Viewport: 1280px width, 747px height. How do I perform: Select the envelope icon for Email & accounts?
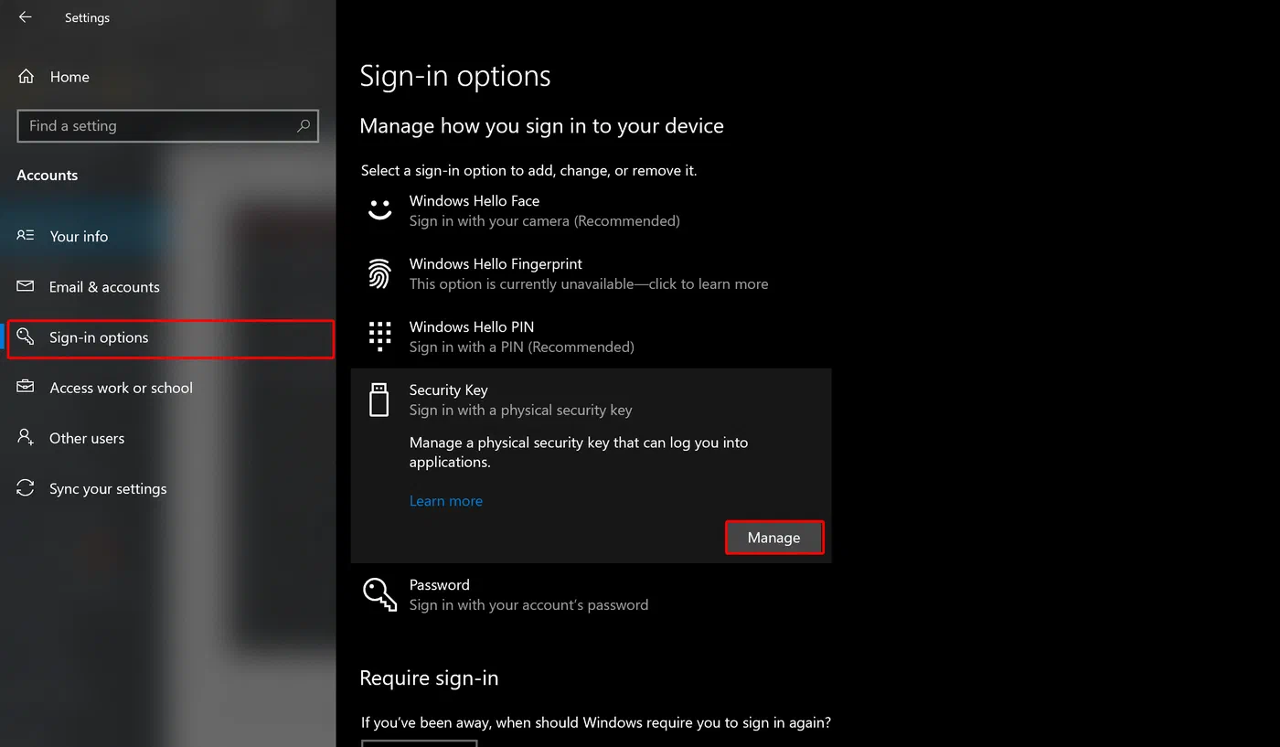pos(26,286)
